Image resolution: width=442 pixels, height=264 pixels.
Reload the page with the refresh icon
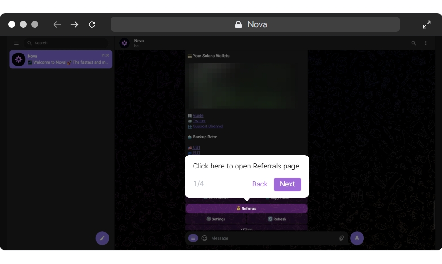tap(92, 24)
